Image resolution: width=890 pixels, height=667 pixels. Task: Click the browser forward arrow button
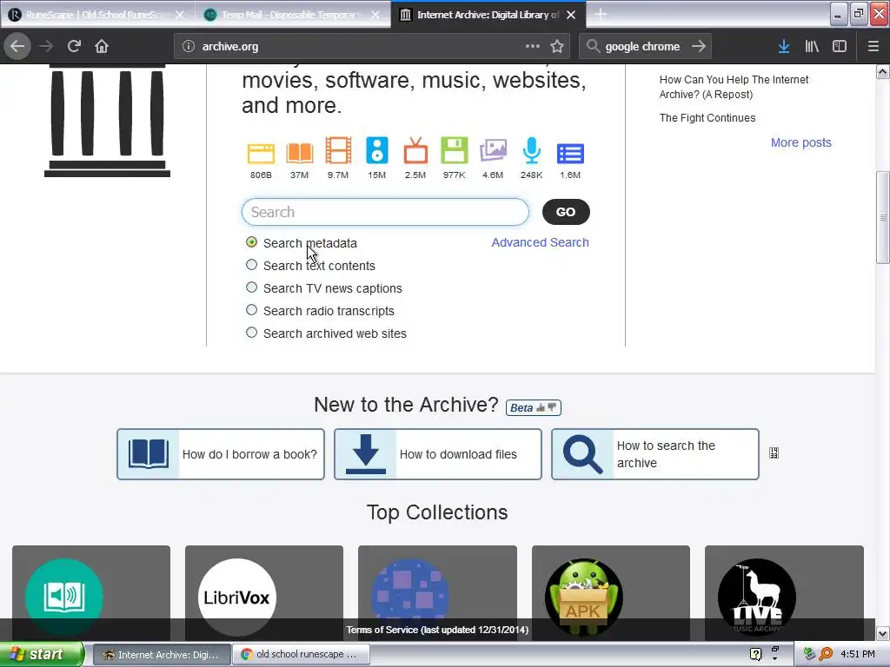(x=46, y=46)
